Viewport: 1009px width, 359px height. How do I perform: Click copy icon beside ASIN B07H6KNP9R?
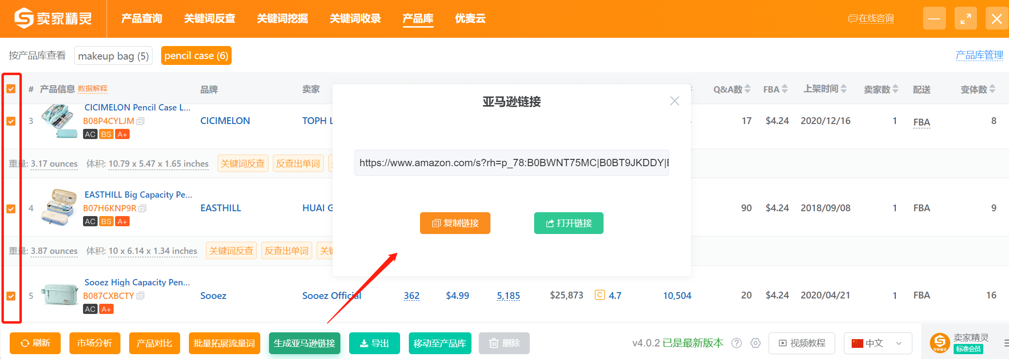[x=142, y=208]
